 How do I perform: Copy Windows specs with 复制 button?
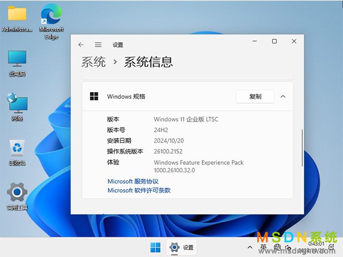(255, 96)
